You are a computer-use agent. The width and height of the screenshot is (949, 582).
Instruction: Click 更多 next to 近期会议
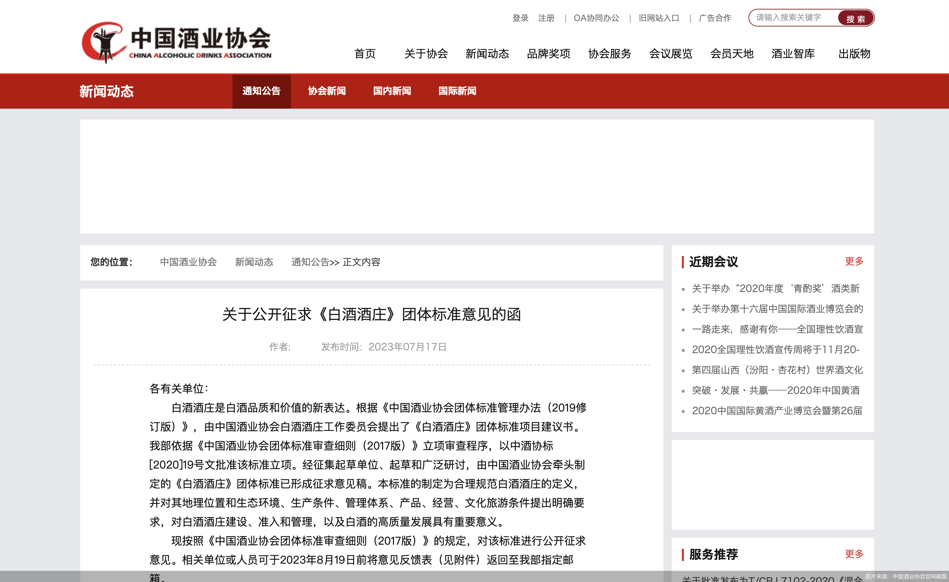click(854, 262)
